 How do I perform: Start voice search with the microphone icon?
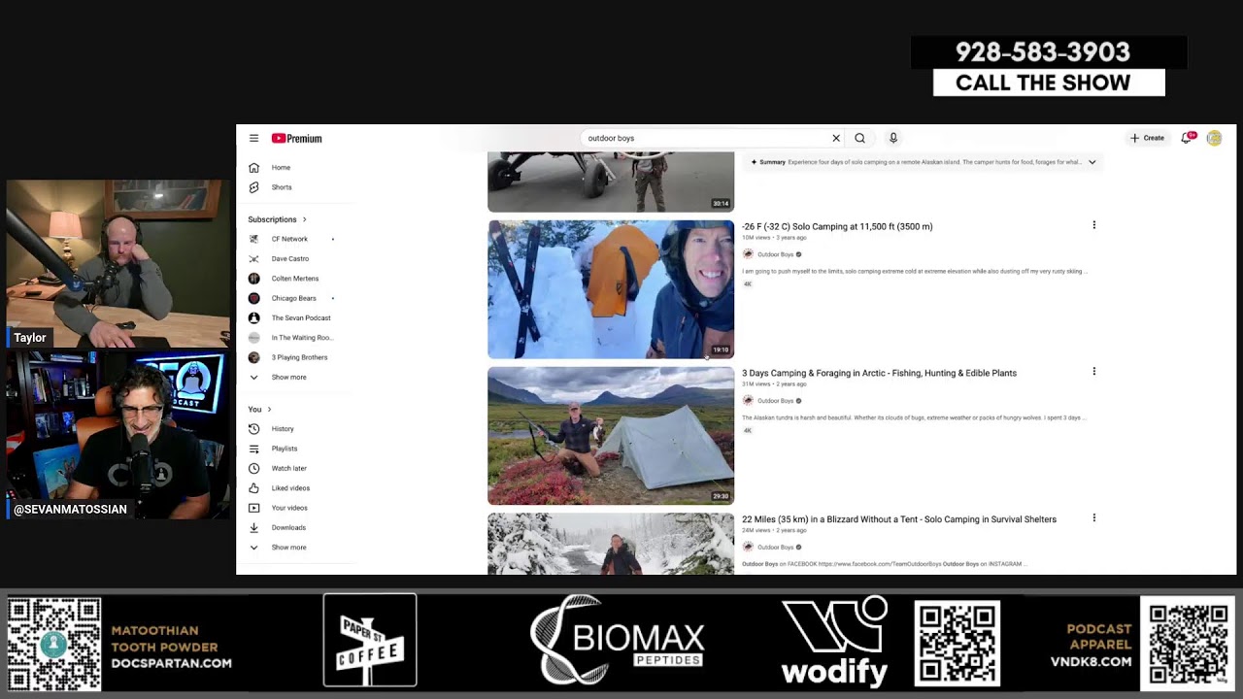click(893, 138)
